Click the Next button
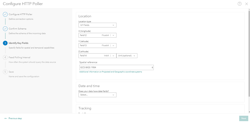Viewport: 250px width, 123px height. coord(244,118)
